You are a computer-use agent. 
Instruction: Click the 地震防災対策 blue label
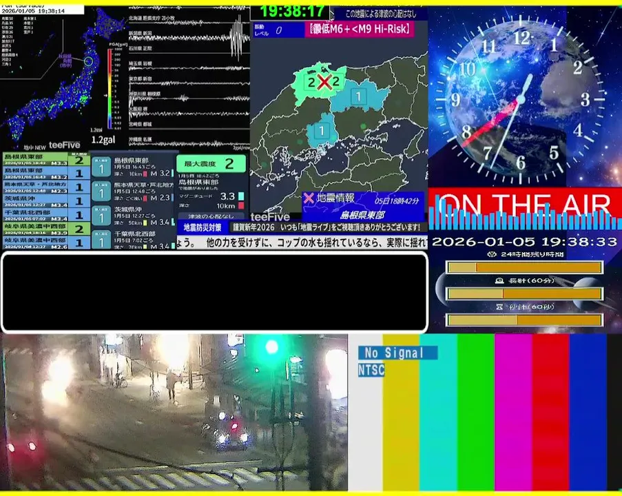(203, 227)
